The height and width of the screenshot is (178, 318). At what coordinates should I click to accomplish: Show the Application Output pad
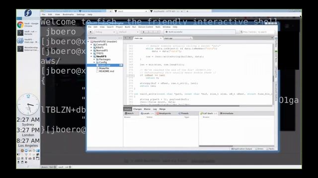point(242,149)
